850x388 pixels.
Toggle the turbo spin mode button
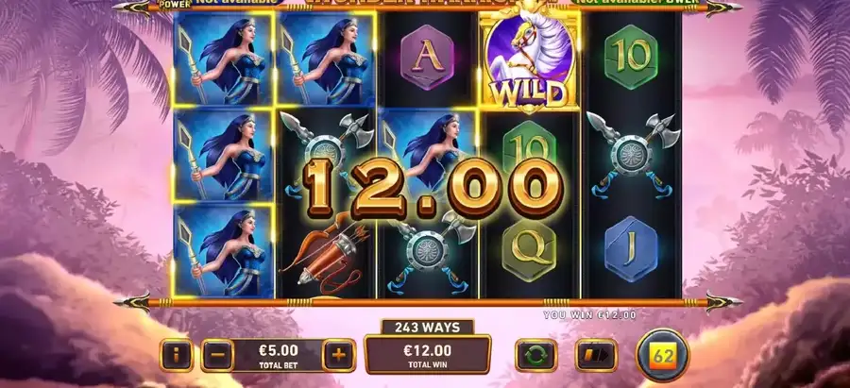(x=596, y=356)
